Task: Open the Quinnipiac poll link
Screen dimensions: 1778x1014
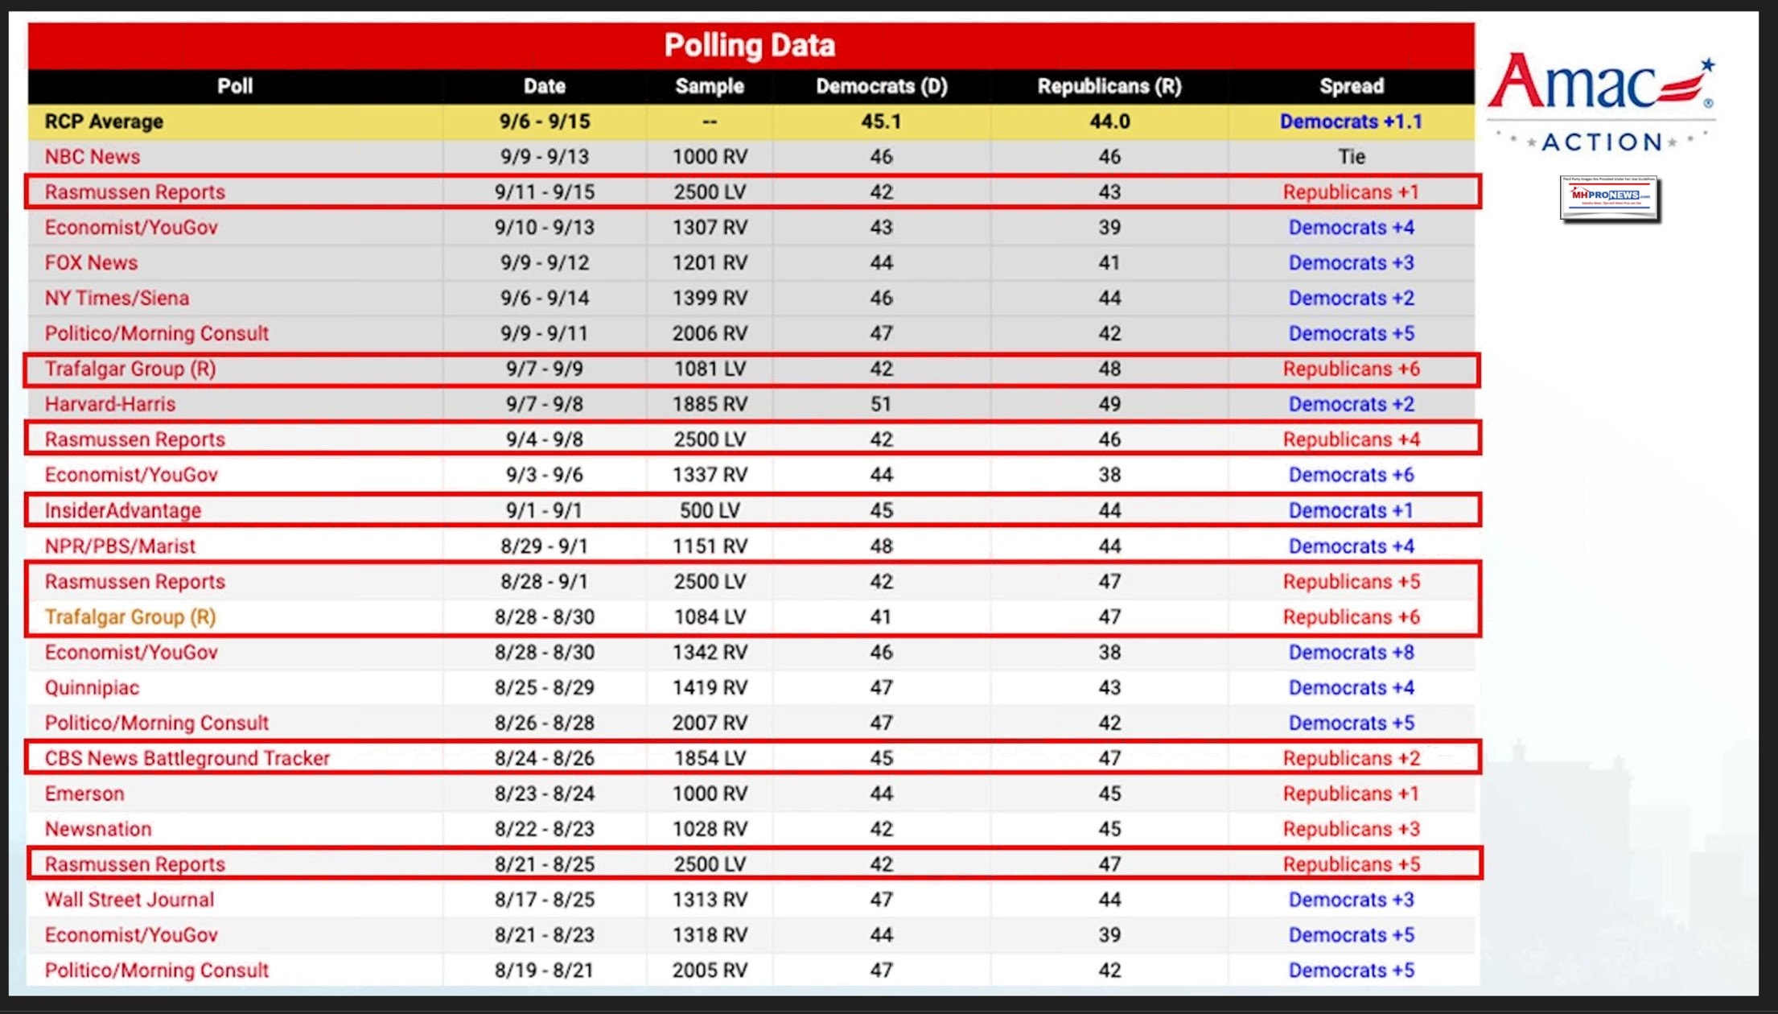Action: (92, 688)
